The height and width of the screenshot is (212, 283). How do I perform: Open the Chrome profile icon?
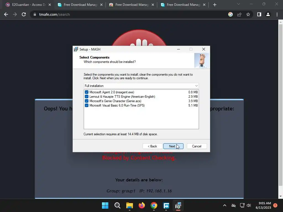click(268, 14)
